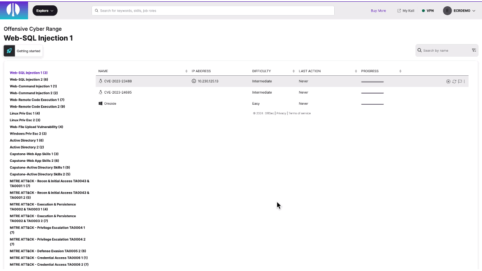Revert the CVE-2023-23488 machine
482x271 pixels.
click(x=454, y=81)
